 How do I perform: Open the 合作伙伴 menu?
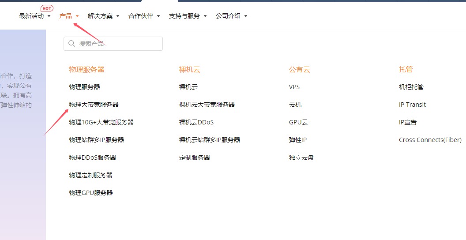(144, 16)
